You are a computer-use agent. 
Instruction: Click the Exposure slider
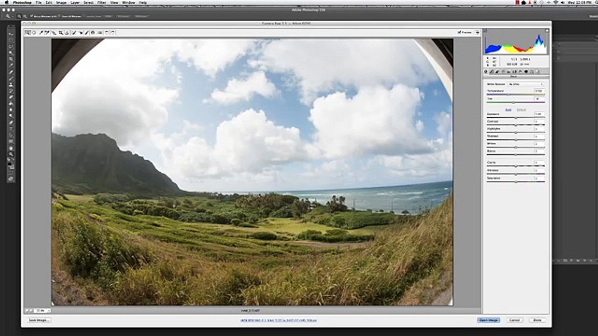(516, 118)
